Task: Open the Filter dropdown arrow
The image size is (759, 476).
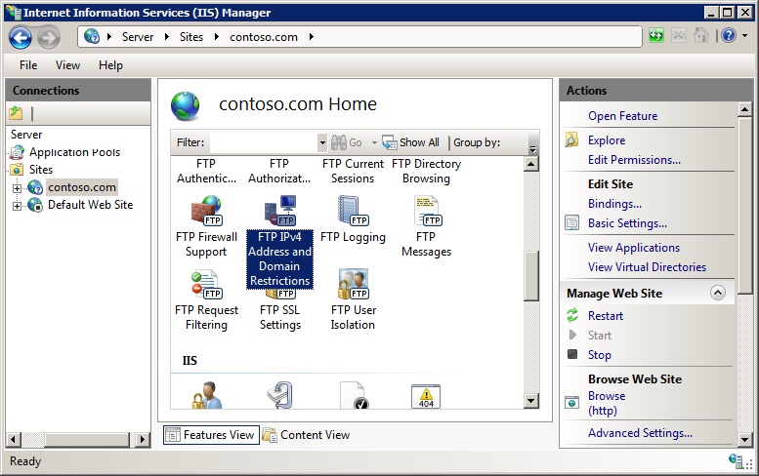Action: pos(322,142)
